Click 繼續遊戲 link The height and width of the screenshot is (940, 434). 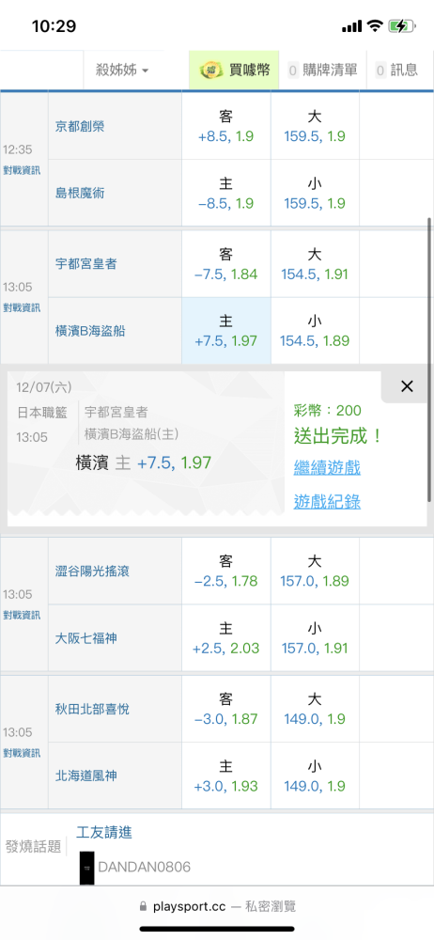point(327,467)
